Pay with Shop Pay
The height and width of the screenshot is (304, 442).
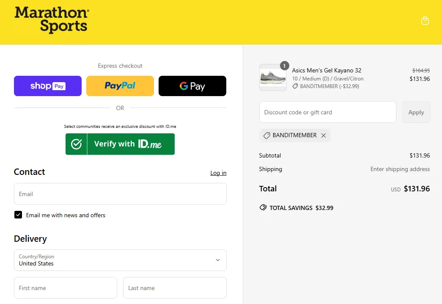tap(48, 86)
